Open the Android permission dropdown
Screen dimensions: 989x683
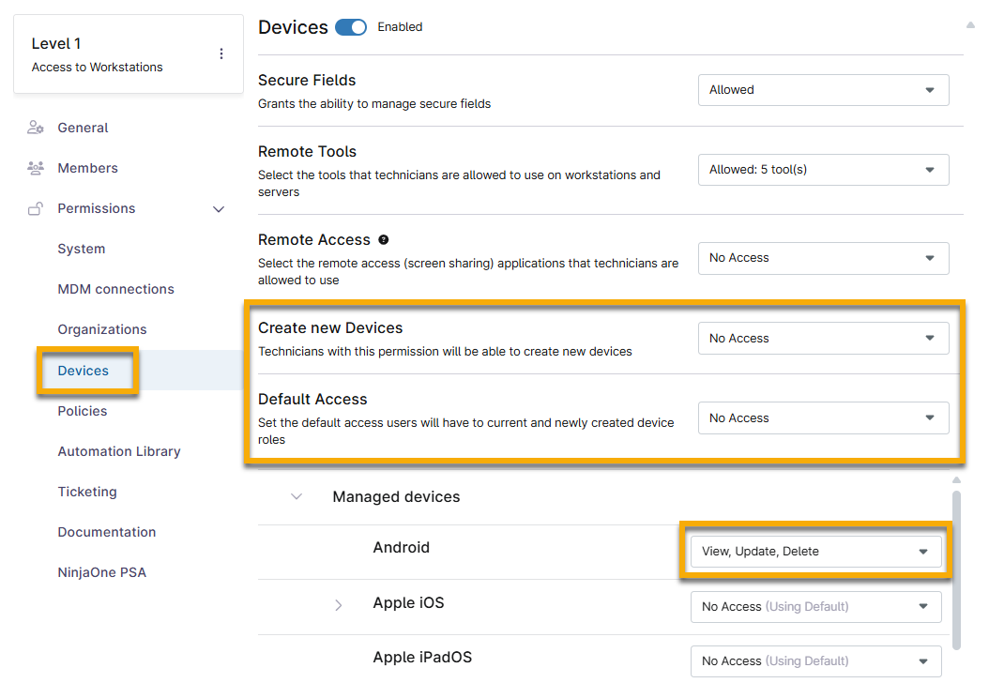click(815, 552)
